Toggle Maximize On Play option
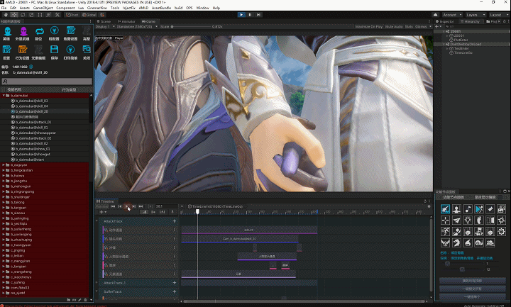 click(x=369, y=27)
